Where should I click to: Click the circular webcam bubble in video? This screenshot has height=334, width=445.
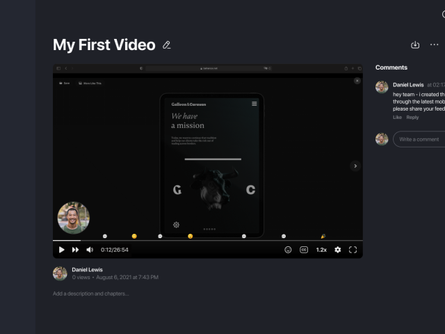(74, 218)
